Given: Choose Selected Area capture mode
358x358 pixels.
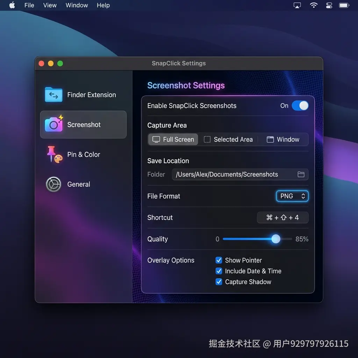Looking at the screenshot, I should tap(228, 139).
